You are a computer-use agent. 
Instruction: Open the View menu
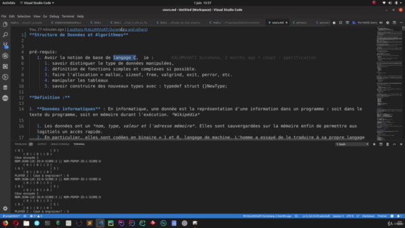click(x=37, y=16)
